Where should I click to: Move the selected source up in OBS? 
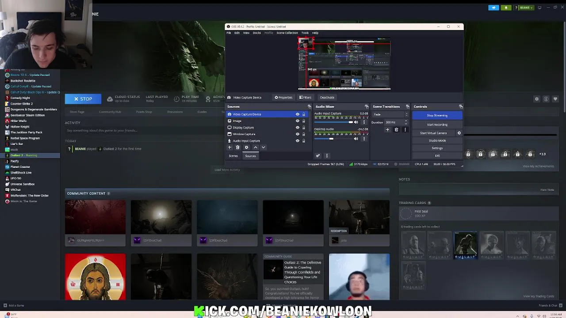(x=255, y=148)
